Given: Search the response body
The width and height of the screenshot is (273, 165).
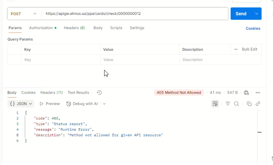Looking at the screenshot, I should (x=236, y=104).
